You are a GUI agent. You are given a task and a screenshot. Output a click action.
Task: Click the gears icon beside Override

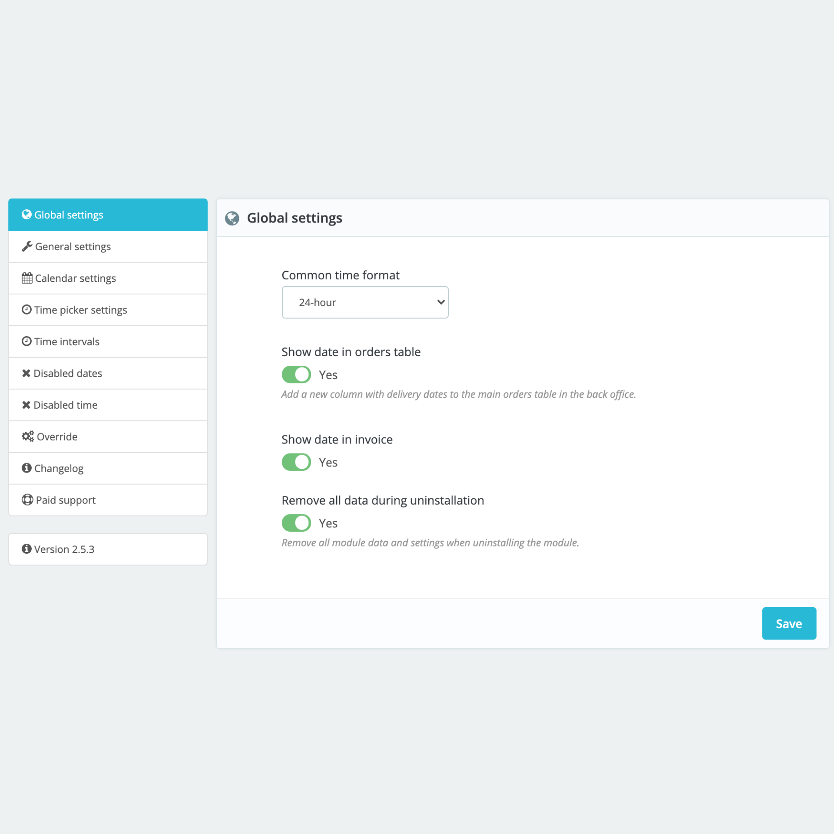[x=28, y=436]
